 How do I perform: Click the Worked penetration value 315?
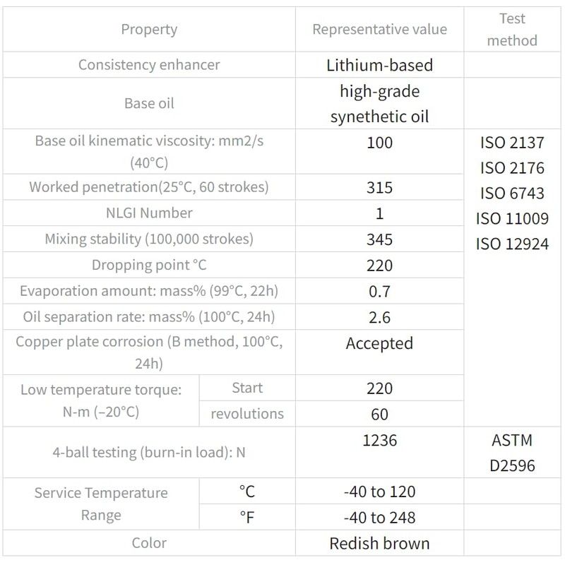tap(379, 188)
